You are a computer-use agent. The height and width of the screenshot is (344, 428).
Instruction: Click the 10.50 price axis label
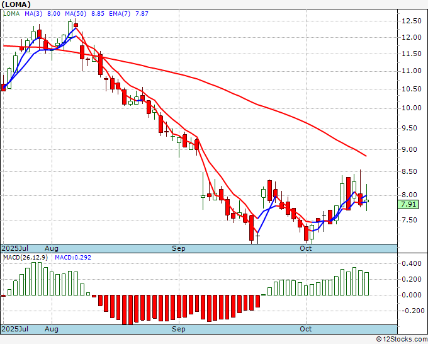click(x=412, y=89)
